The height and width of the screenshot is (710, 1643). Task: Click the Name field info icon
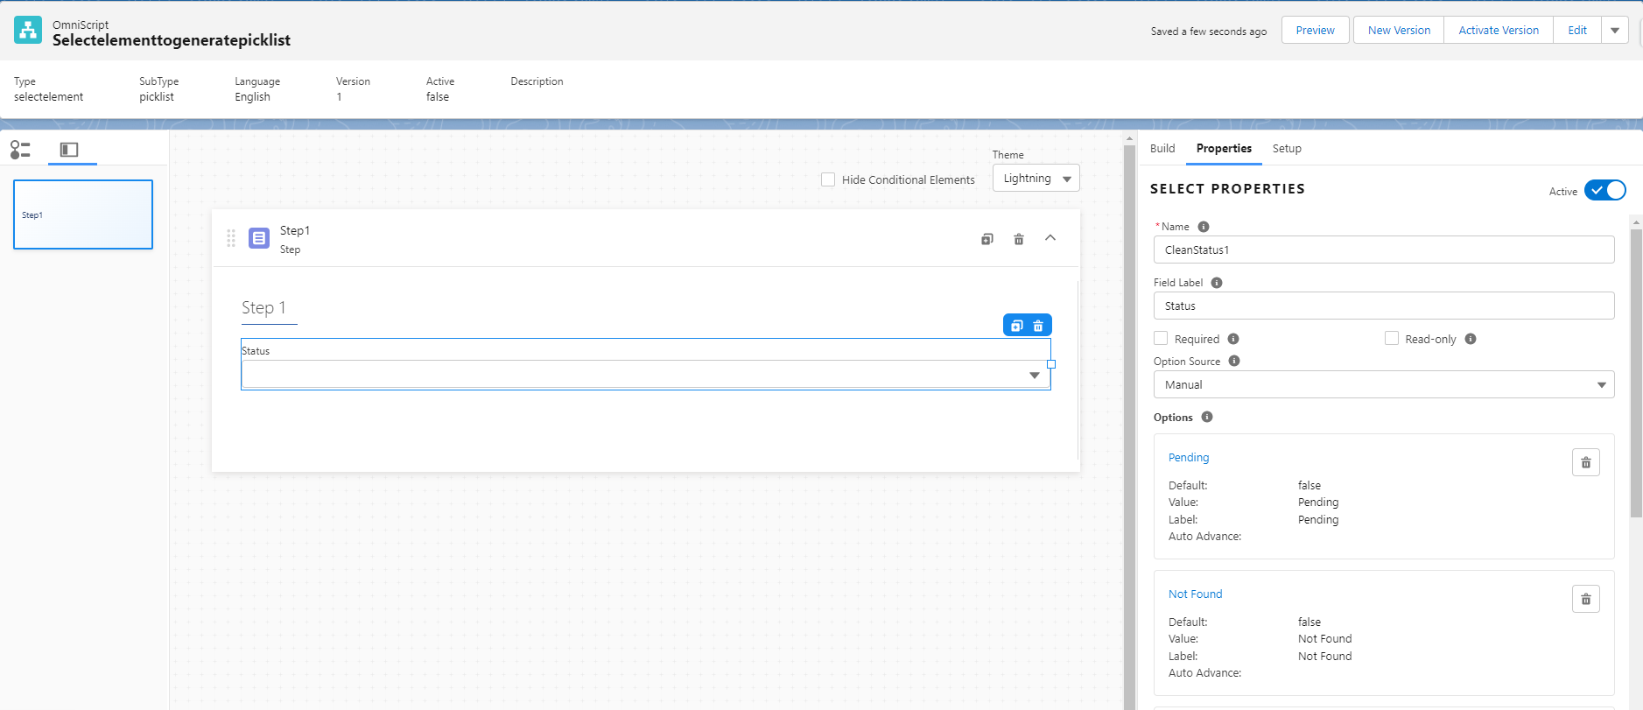[x=1204, y=227]
